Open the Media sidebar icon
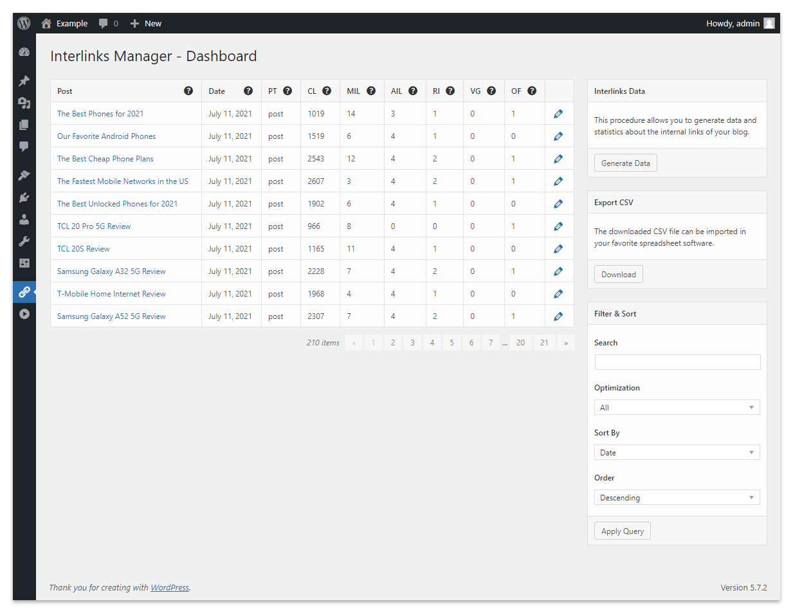This screenshot has width=793, height=613. tap(24, 103)
